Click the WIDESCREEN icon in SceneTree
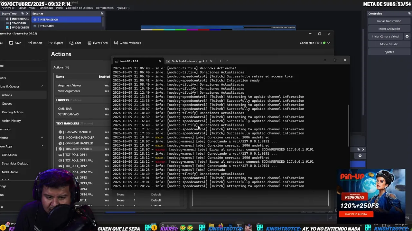 [7, 28]
